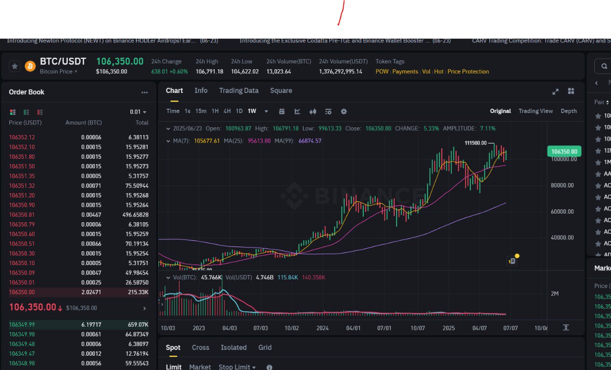Select the 1W chart interval
The image size is (611, 370).
[x=252, y=111]
